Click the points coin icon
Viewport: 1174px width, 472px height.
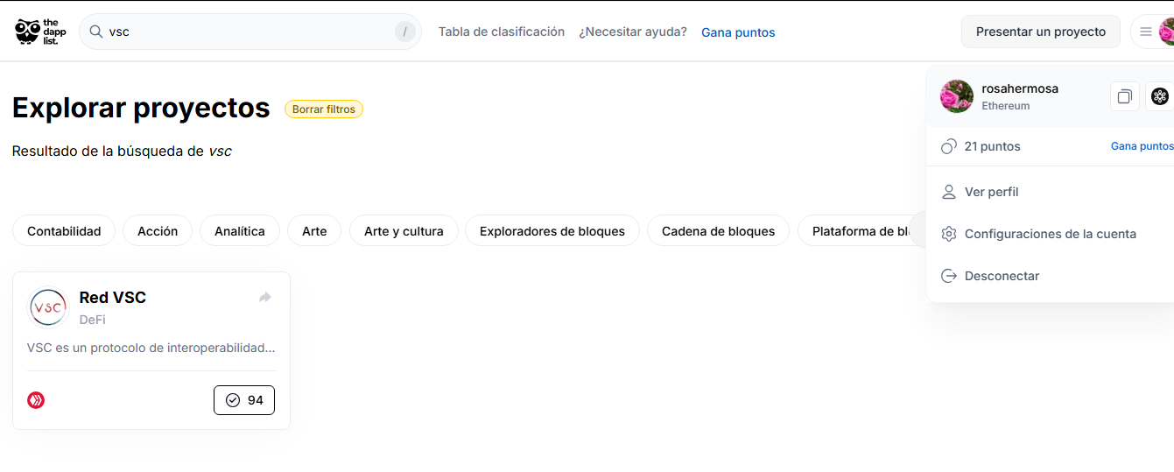click(x=949, y=146)
